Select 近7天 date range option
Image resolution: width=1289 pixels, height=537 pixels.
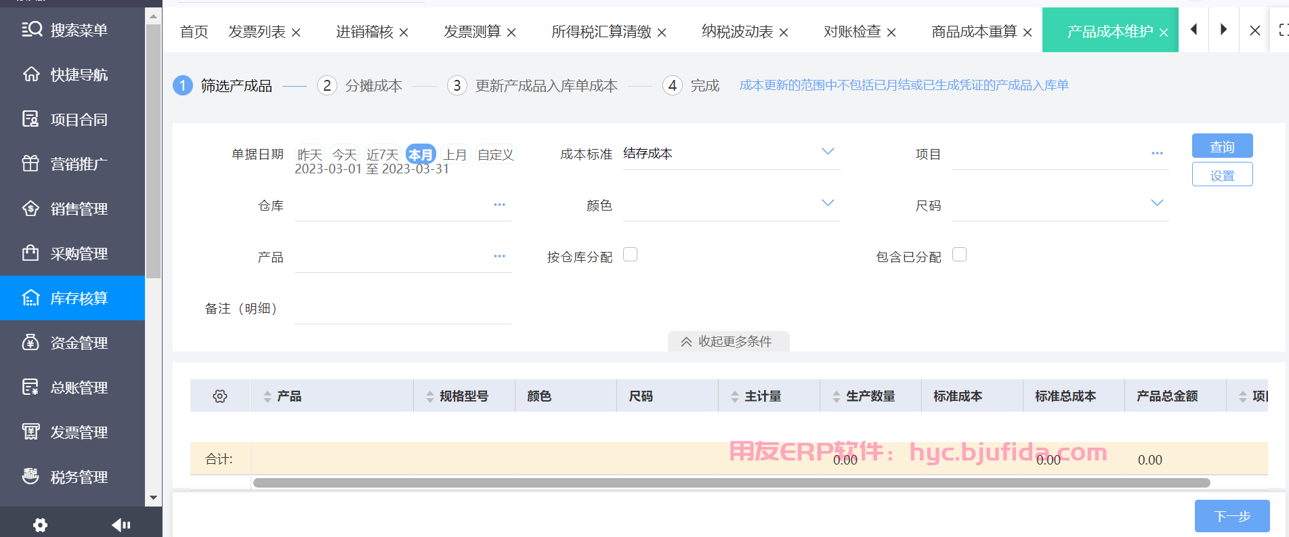click(x=382, y=154)
